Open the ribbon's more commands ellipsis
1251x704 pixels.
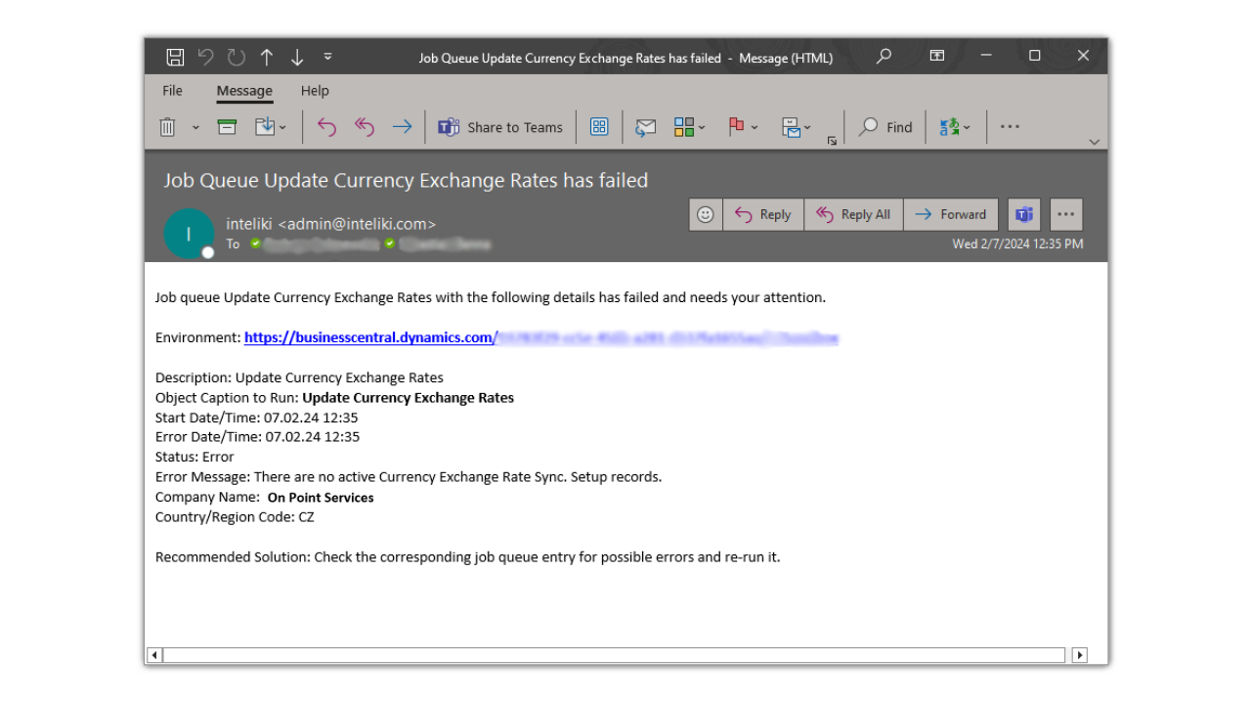1010,127
